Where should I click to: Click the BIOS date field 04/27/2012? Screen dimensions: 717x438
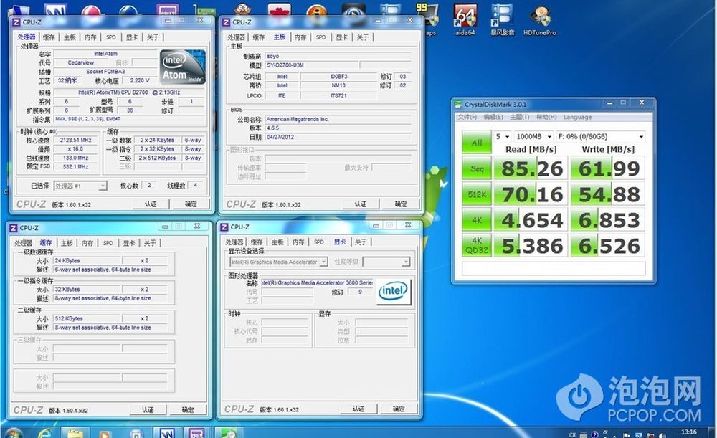pos(338,137)
